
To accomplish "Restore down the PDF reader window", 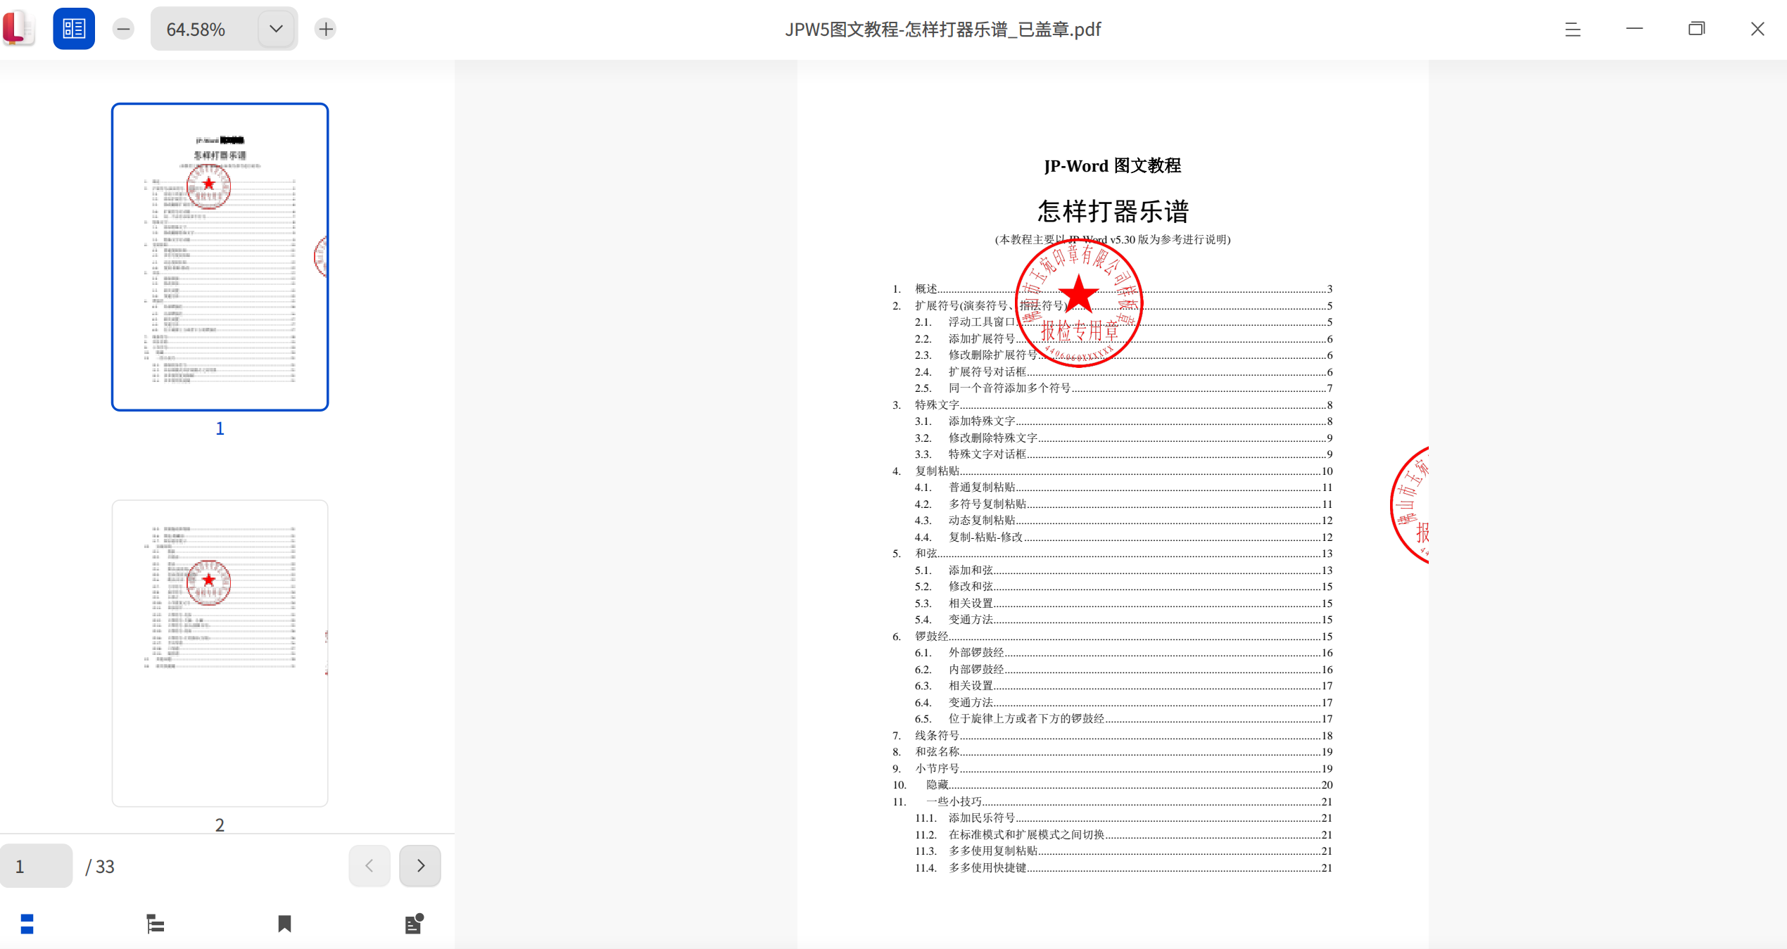I will [x=1696, y=29].
